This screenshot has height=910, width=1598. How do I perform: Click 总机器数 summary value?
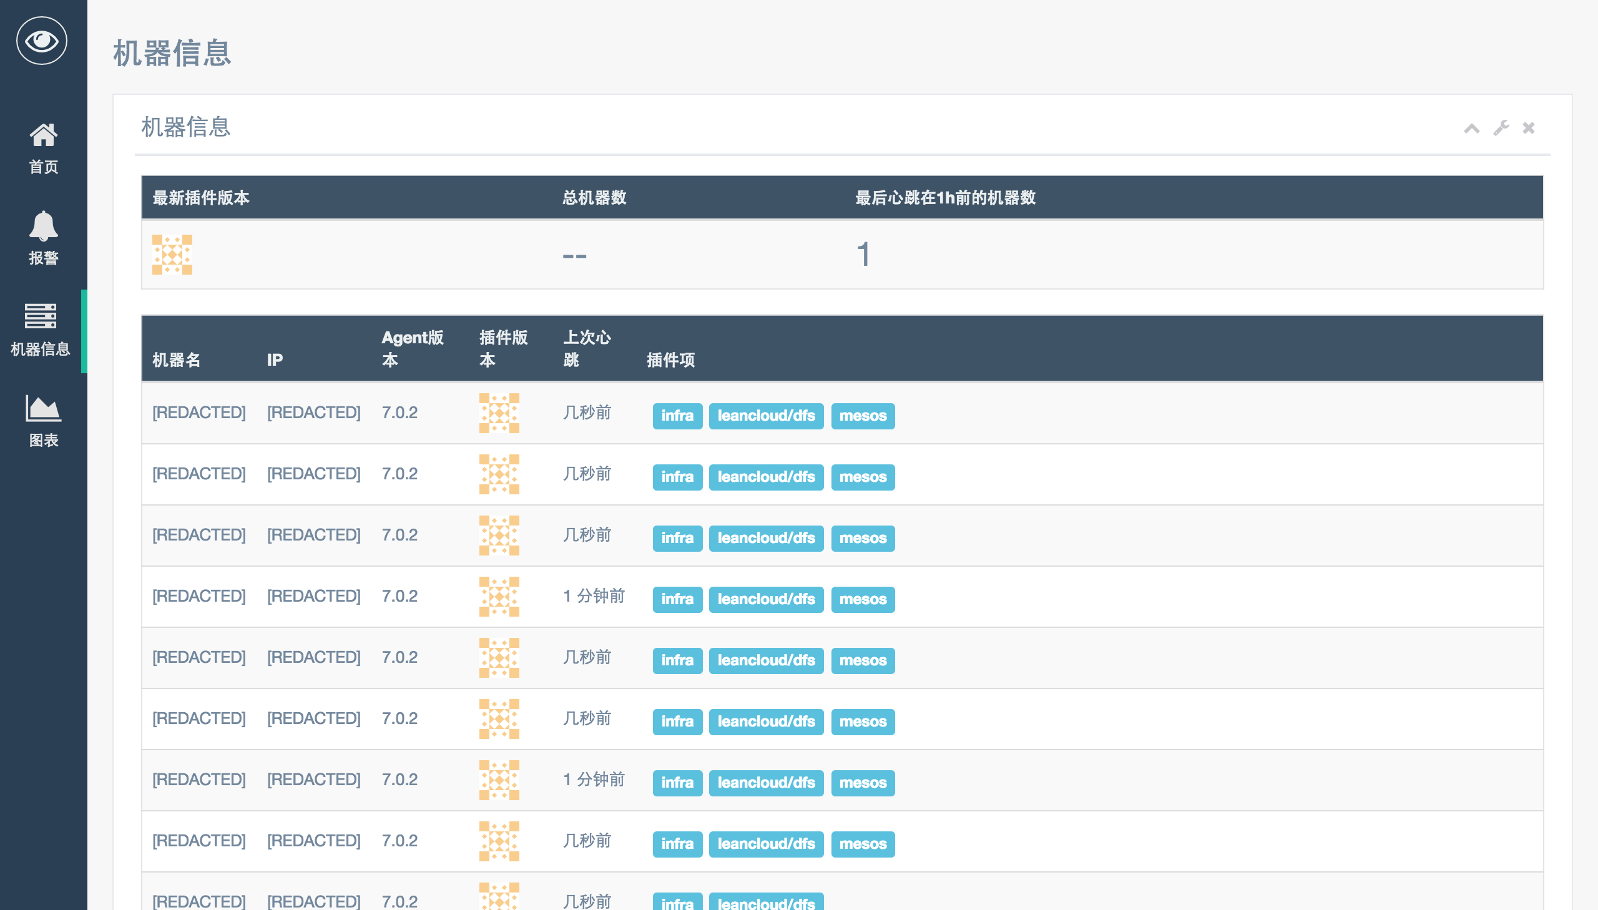coord(574,256)
